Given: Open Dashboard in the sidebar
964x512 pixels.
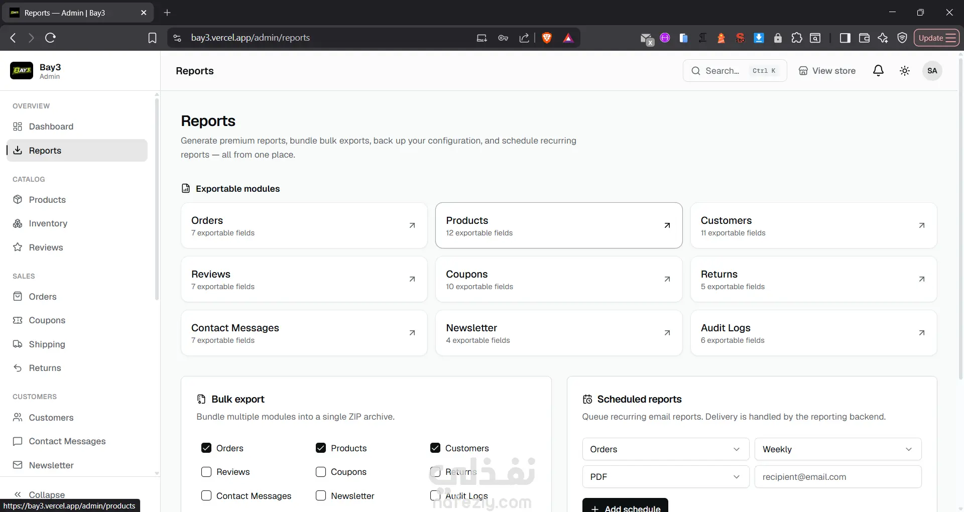Looking at the screenshot, I should tap(77, 126).
